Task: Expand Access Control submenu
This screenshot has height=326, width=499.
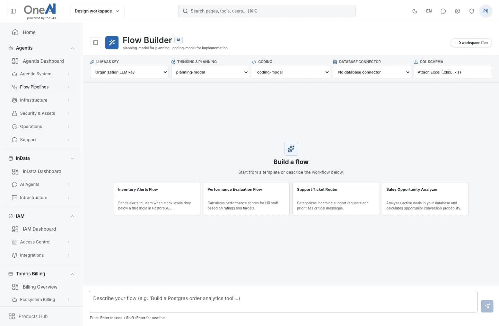Action: pyautogui.click(x=42, y=242)
